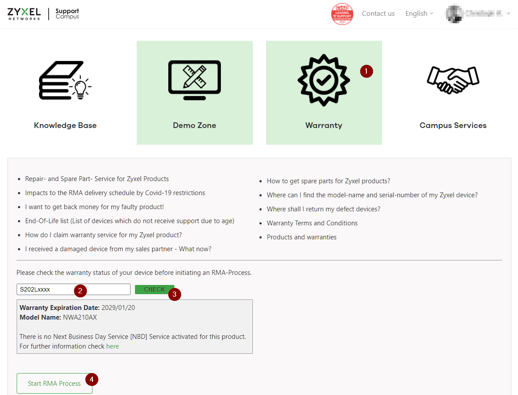Open received damaged device article
Viewport: 518px width, 395px height.
tap(118, 249)
